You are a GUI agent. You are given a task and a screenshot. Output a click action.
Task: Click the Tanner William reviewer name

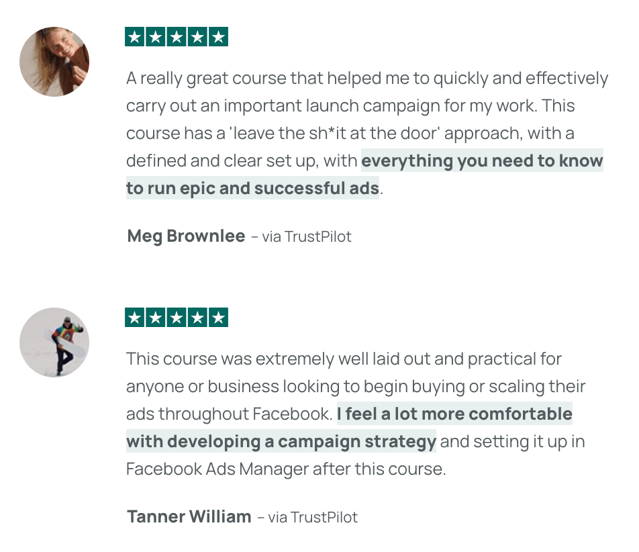tap(189, 516)
